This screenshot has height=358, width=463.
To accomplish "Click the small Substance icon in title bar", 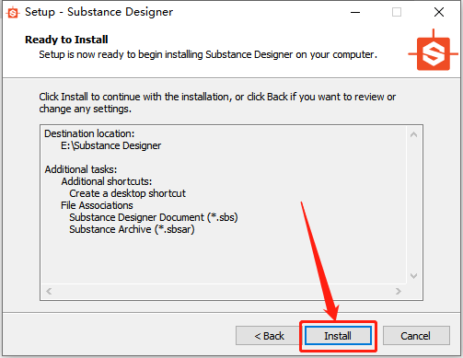I will click(x=13, y=13).
